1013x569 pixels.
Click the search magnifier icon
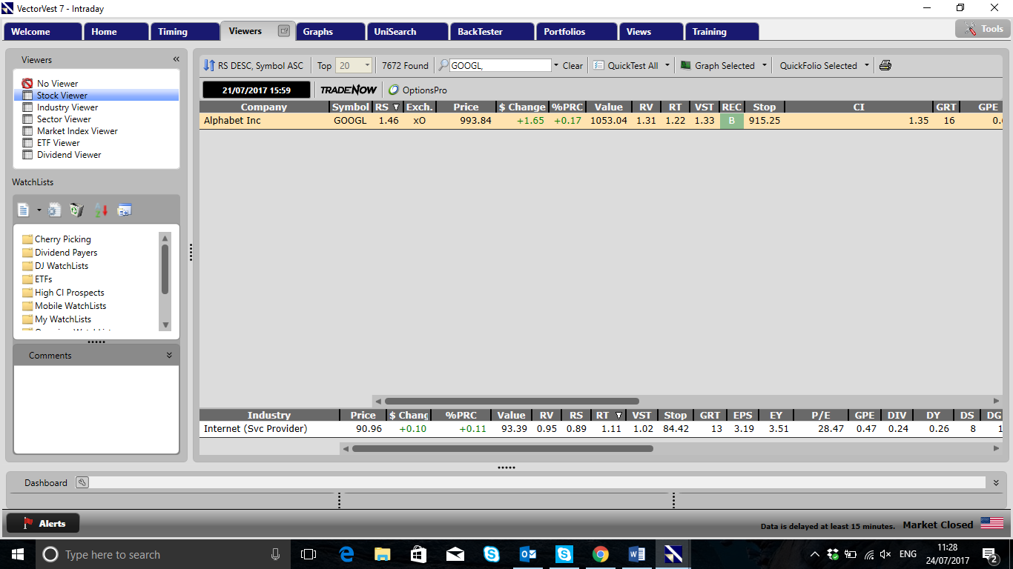pyautogui.click(x=443, y=65)
